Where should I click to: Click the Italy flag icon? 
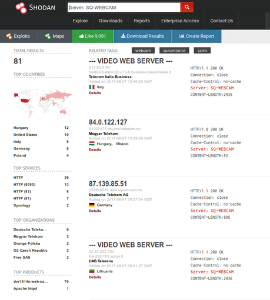click(x=92, y=87)
